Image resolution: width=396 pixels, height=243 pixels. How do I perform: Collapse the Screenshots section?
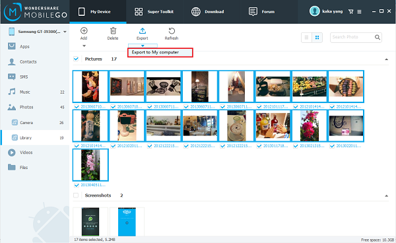(x=386, y=195)
